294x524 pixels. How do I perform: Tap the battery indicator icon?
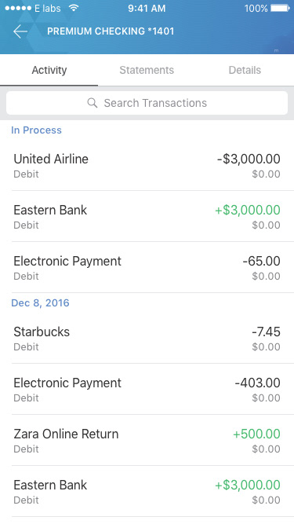tap(280, 8)
